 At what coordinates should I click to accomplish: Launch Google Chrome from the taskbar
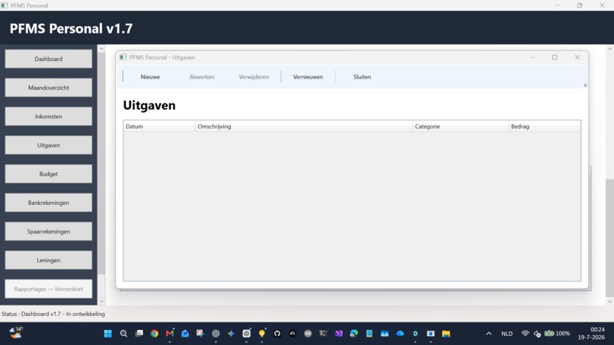tap(155, 334)
